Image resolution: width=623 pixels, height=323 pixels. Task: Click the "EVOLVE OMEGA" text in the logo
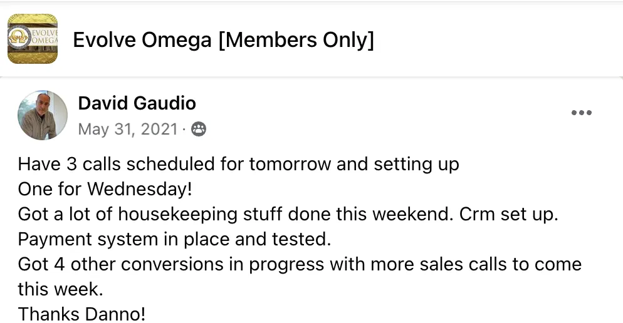pos(45,36)
